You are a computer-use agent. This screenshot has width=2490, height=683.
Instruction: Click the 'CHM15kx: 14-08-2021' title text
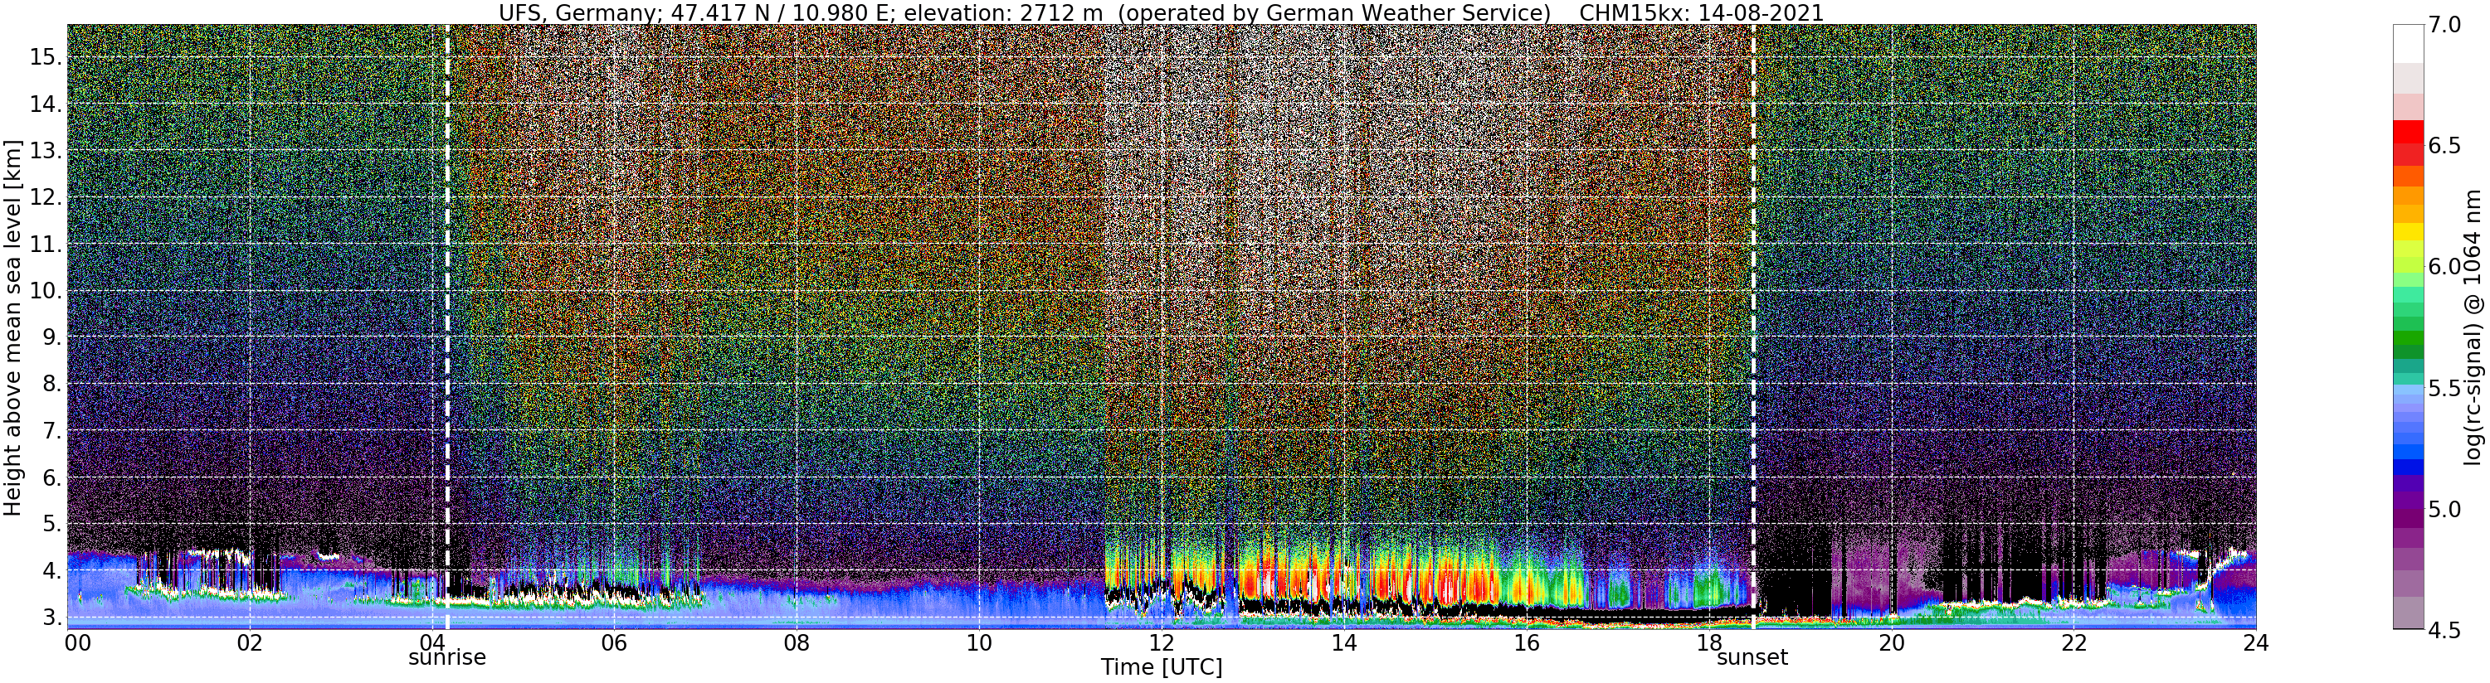click(x=1701, y=12)
